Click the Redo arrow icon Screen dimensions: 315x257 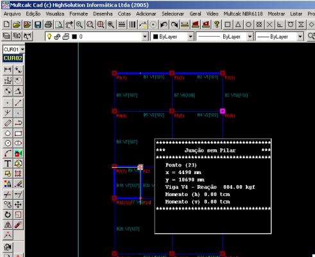point(175,24)
